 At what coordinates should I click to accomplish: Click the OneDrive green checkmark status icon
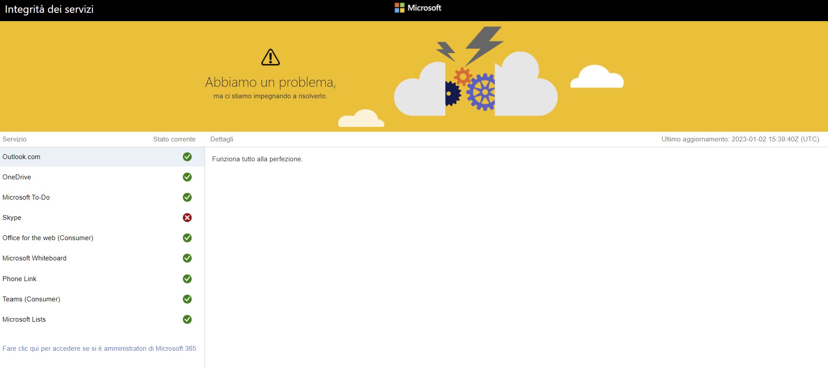coord(187,177)
